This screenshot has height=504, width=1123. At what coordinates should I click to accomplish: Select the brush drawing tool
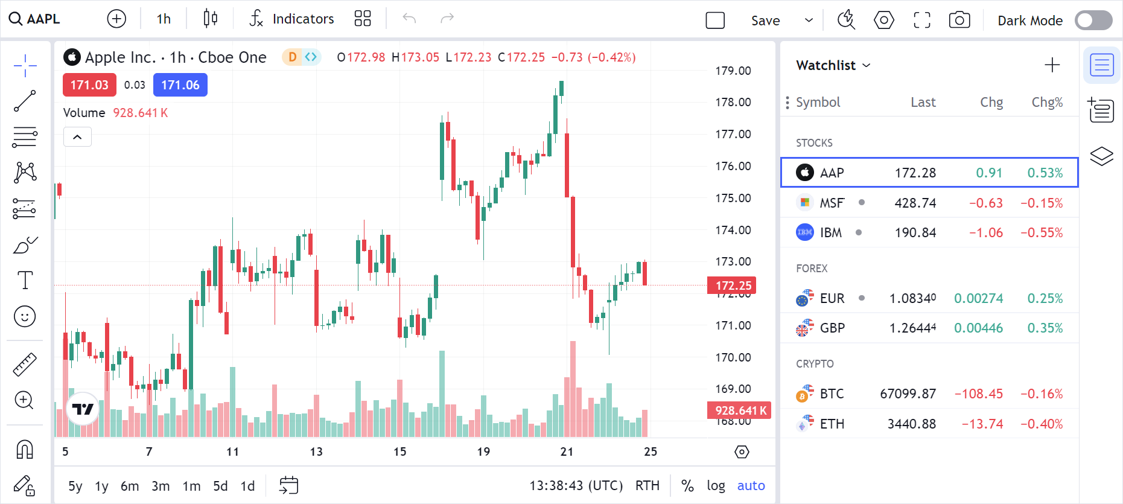(x=25, y=244)
